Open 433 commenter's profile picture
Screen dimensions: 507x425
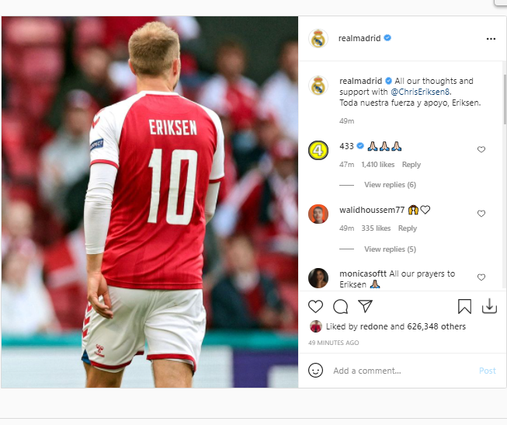tap(318, 150)
